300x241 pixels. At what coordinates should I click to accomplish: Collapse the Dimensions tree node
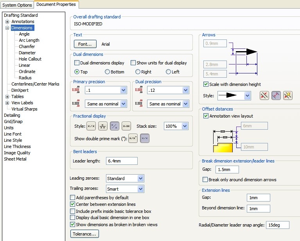[x=7, y=28]
